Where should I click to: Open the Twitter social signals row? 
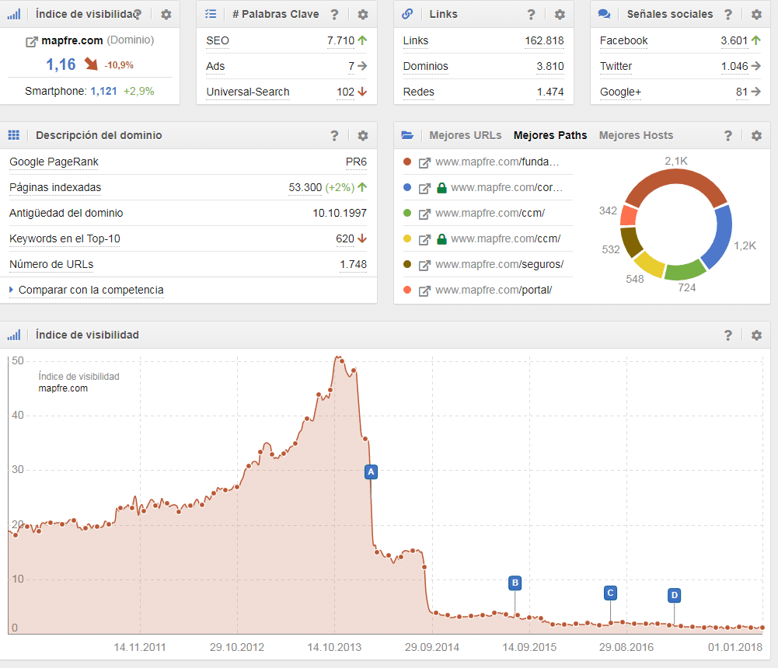pyautogui.click(x=680, y=66)
